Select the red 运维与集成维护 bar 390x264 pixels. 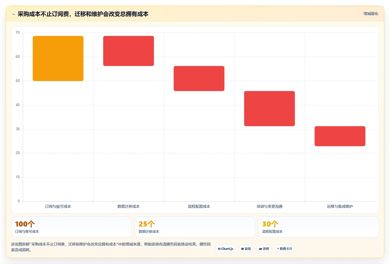coord(340,136)
